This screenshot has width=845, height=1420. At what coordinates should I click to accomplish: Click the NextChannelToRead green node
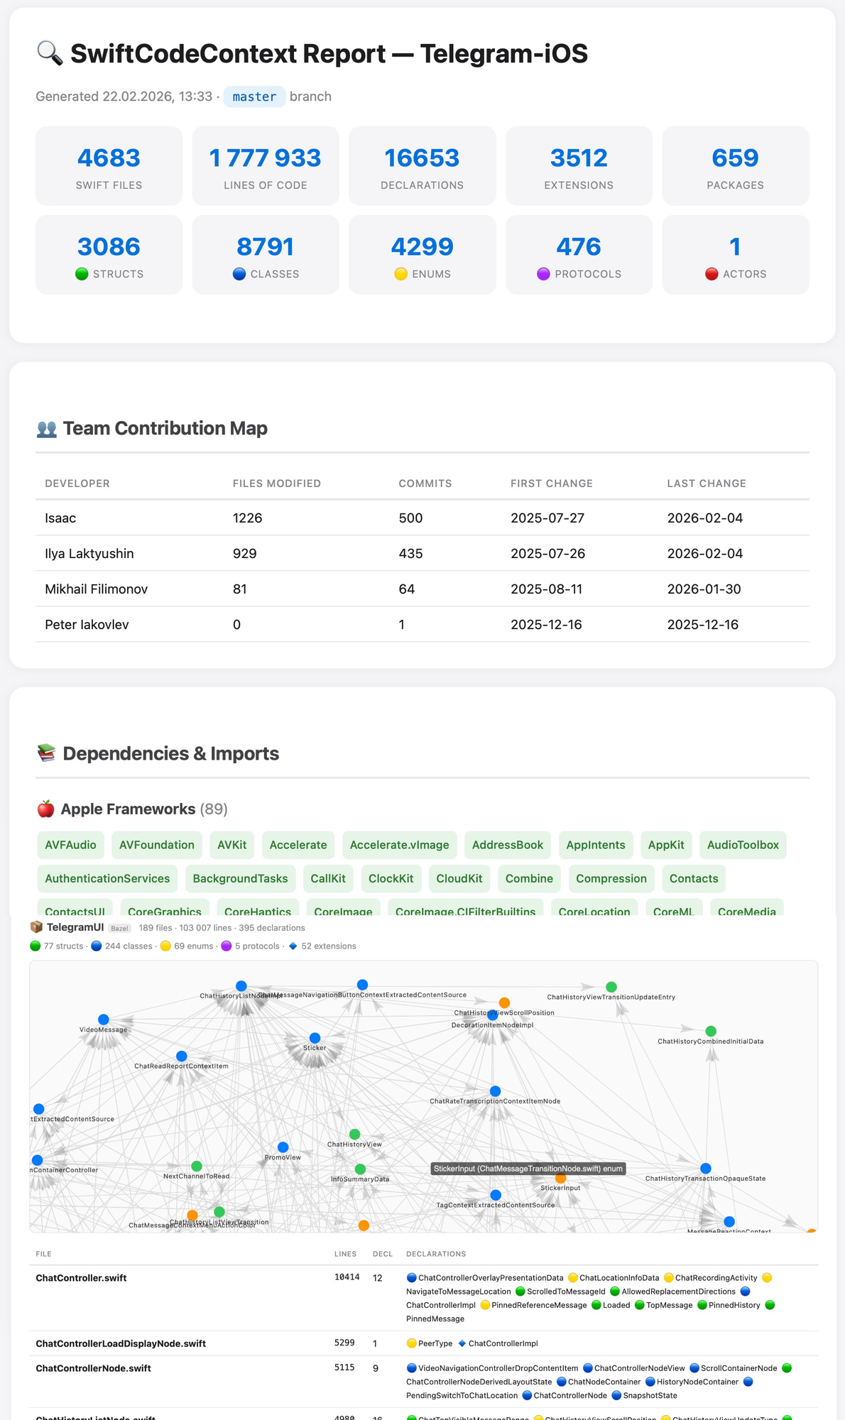(197, 1166)
